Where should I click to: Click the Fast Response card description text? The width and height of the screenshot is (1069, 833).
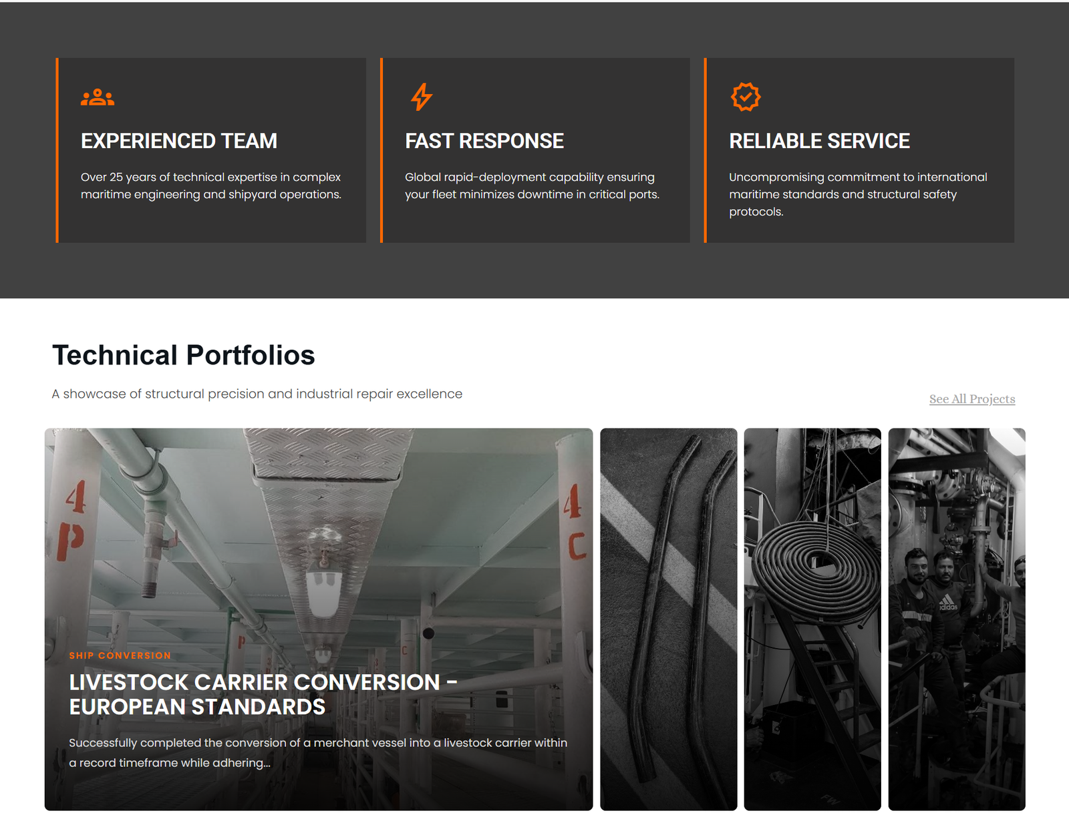point(532,186)
